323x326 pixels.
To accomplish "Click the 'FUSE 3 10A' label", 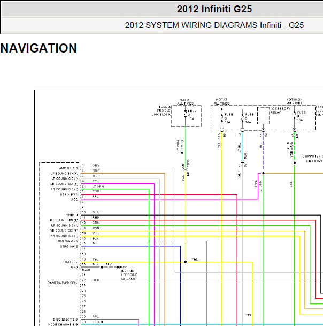I will [x=301, y=116].
